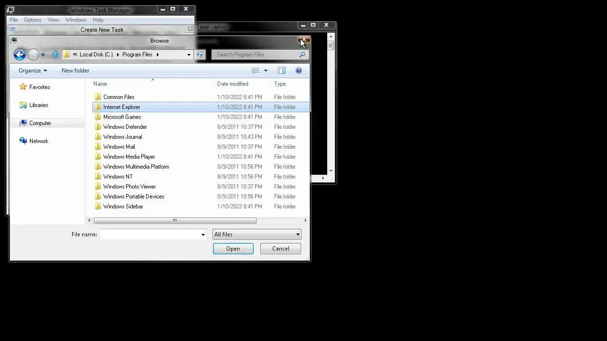Viewport: 607px width, 341px height.
Task: Toggle the preview pane icon
Action: pyautogui.click(x=282, y=71)
